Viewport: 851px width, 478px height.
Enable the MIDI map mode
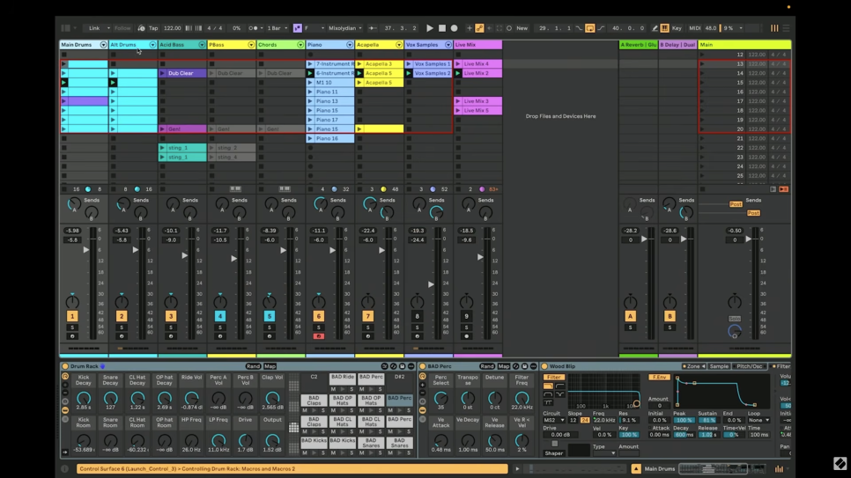point(695,28)
